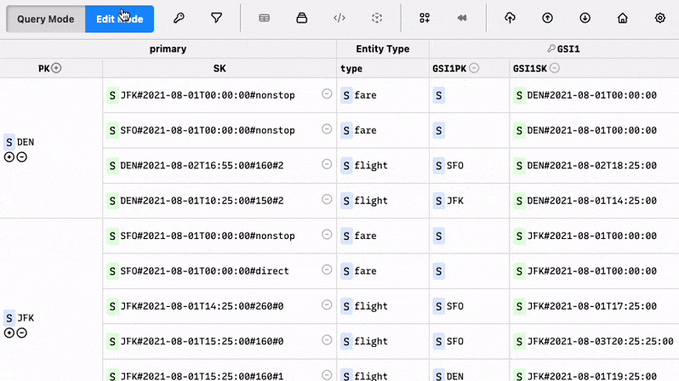Switch to Edit Mode
Viewport: 679px width, 381px height.
(119, 19)
